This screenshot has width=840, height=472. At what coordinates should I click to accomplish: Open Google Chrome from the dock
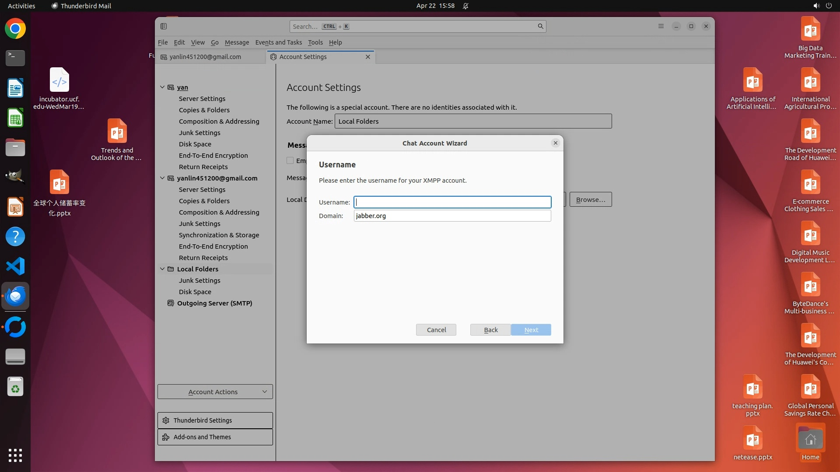(x=15, y=29)
